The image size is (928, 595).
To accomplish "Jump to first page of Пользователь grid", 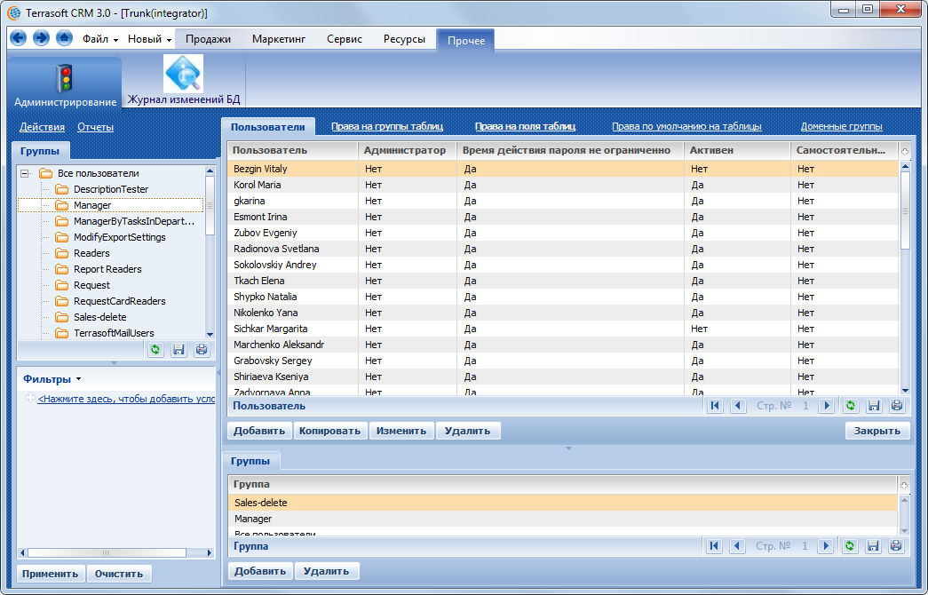I will (x=715, y=406).
